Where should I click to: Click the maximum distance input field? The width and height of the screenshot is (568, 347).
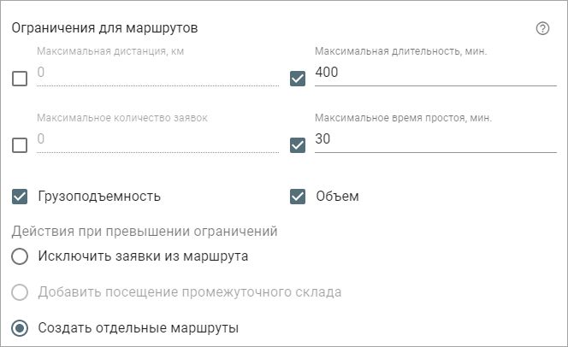157,73
